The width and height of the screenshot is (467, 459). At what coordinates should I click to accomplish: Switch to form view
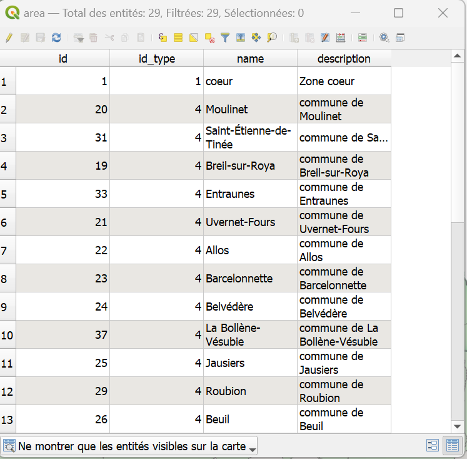[x=433, y=446]
